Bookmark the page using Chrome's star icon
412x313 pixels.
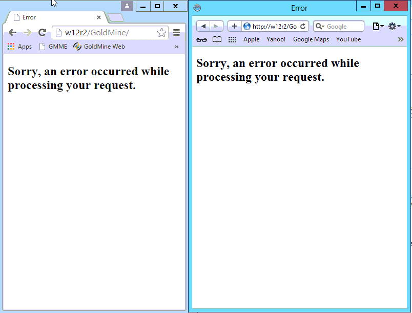tap(162, 32)
